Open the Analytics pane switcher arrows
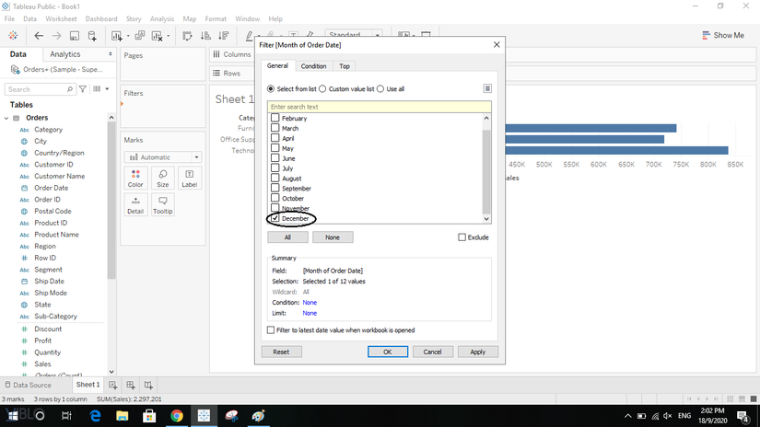The image size is (760, 427). (x=111, y=54)
